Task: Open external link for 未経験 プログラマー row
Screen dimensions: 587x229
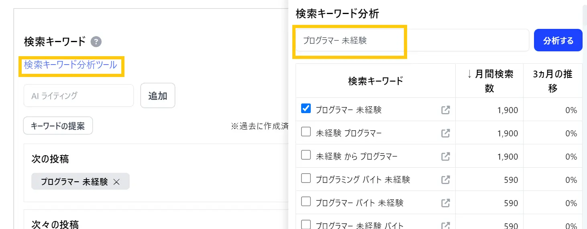Action: (445, 133)
